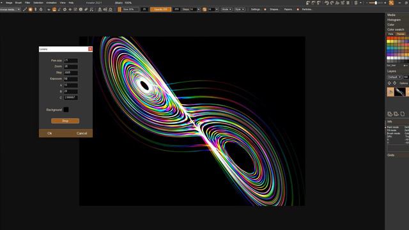Open the Default blend mode dropdown in Layers
The width and height of the screenshot is (409, 230).
394,77
